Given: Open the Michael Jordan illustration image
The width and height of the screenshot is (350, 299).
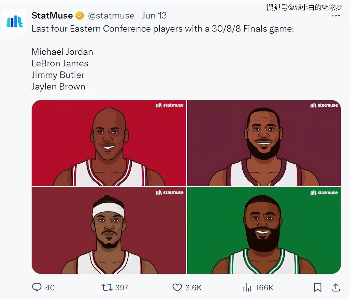Looking at the screenshot, I should tap(109, 143).
